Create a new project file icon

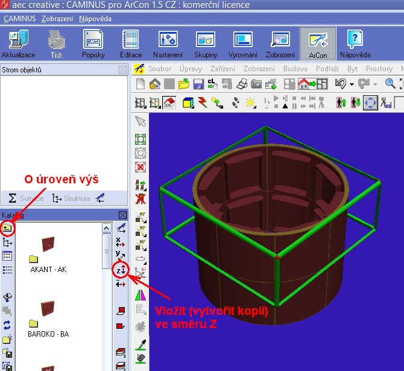[x=140, y=84]
